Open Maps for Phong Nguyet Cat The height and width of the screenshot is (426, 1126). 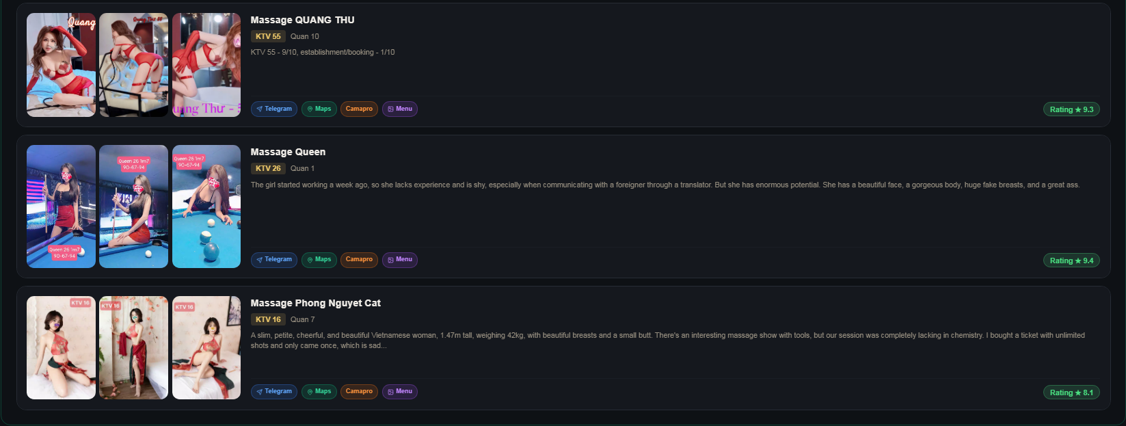(319, 392)
